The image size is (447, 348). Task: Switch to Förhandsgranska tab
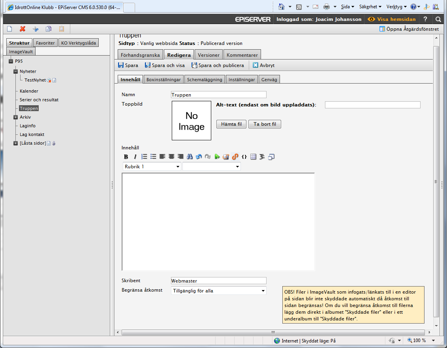click(140, 55)
